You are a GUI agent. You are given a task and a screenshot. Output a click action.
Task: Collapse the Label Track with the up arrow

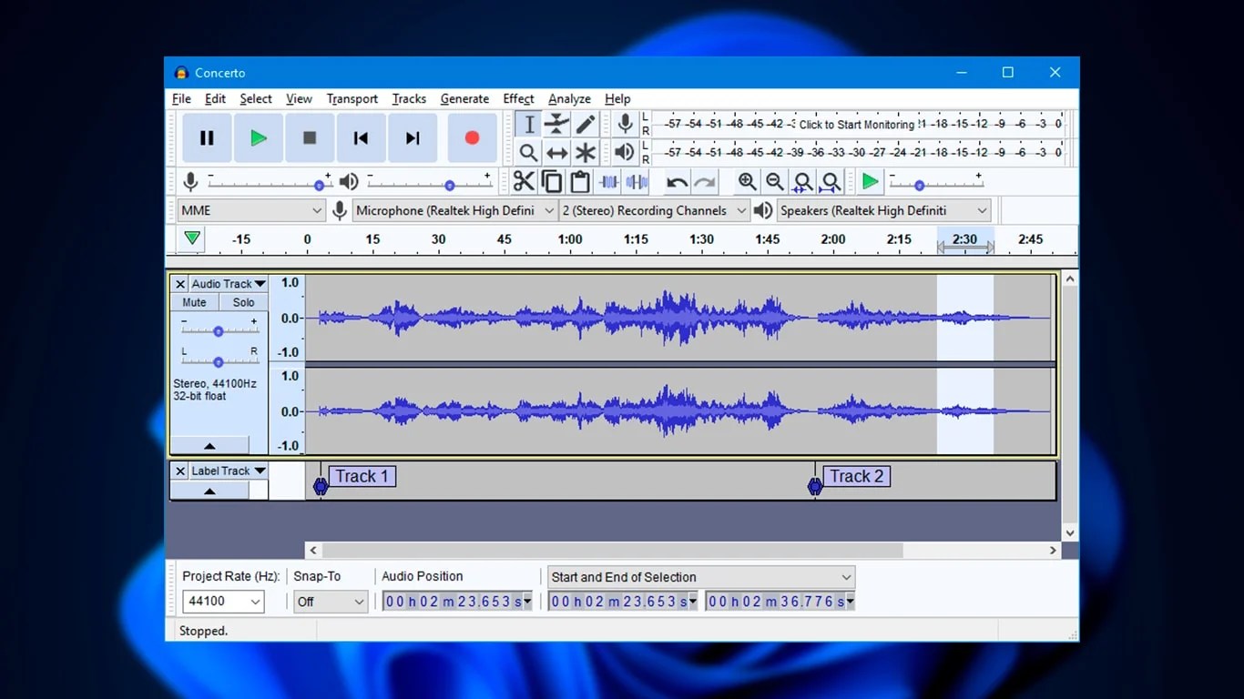tap(209, 491)
